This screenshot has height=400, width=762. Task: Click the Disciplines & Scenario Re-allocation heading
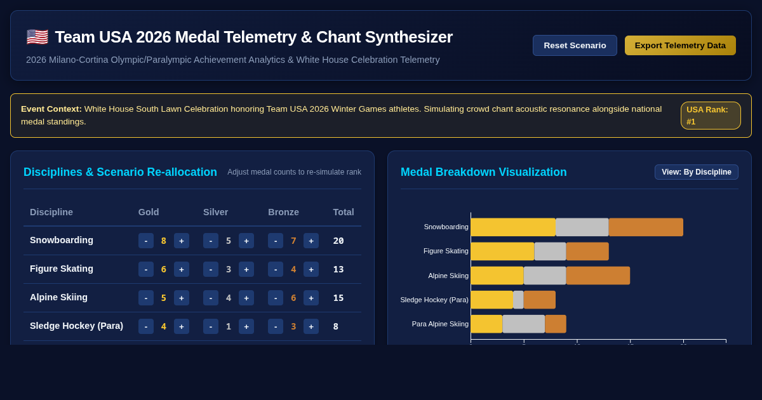120,172
